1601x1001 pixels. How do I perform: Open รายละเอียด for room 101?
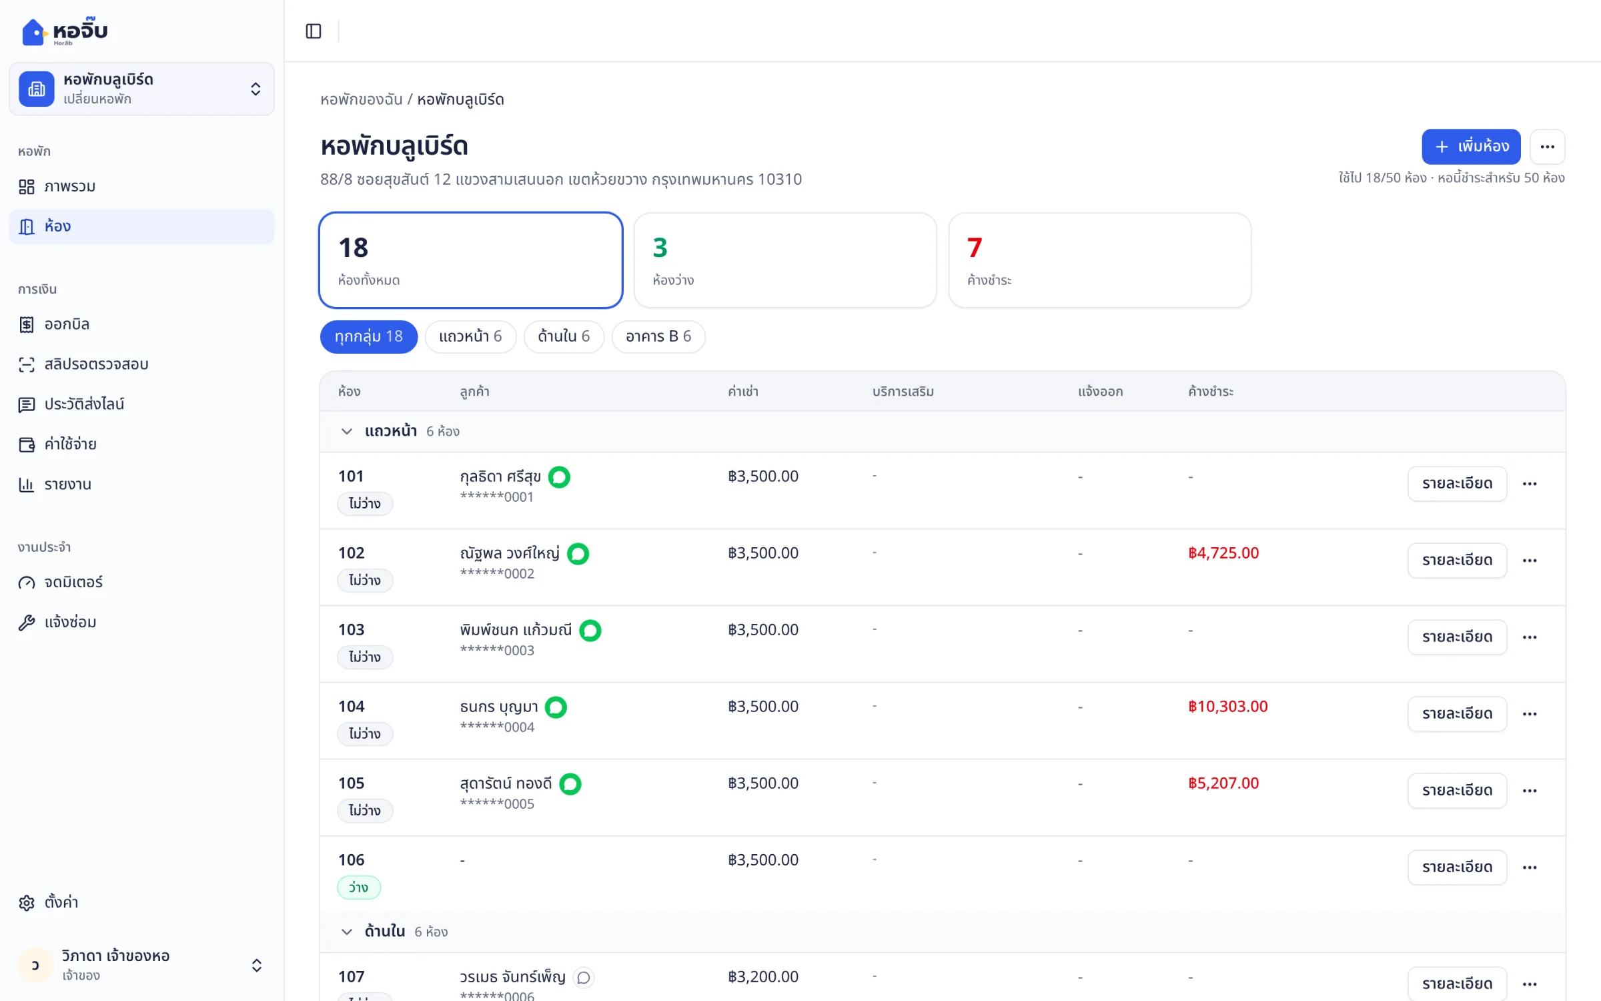coord(1457,483)
